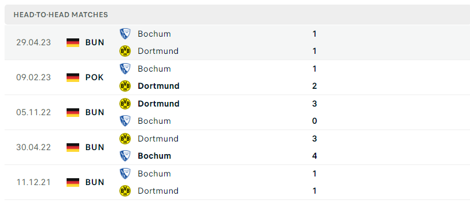This screenshot has width=470, height=208.
Task: Click Bochum crest in 29.04.23 match
Action: (x=125, y=34)
